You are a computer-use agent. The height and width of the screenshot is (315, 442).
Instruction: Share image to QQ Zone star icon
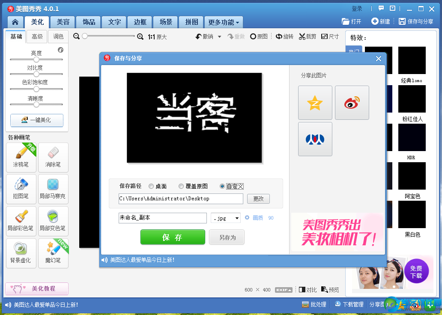point(315,103)
